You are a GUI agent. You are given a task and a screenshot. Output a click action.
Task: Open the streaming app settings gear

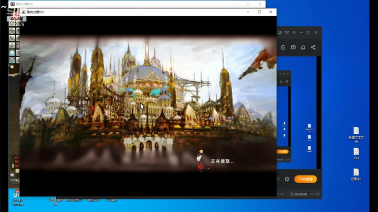pos(287,179)
